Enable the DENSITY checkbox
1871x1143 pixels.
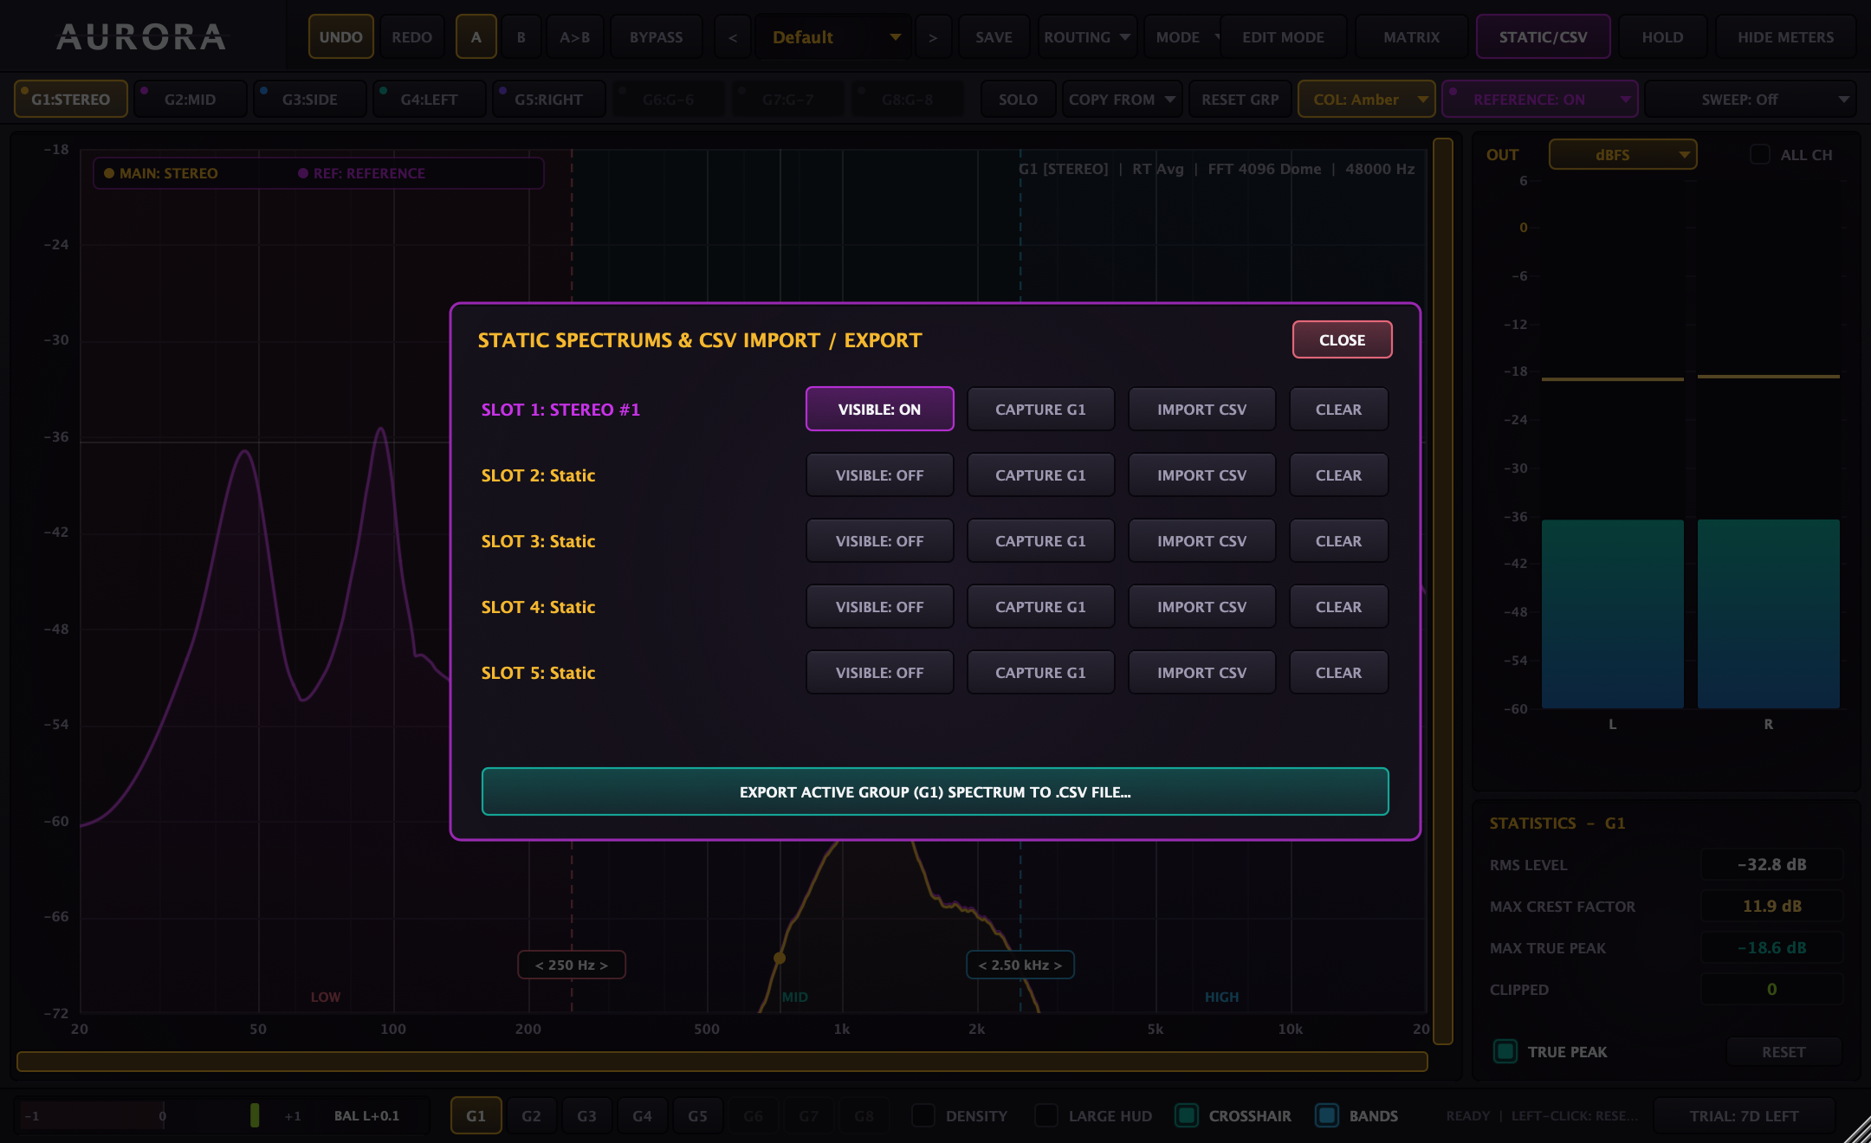pyautogui.click(x=923, y=1115)
